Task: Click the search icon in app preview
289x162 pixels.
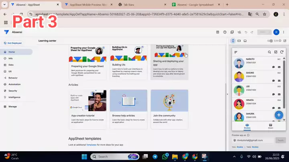Action: 269,52
